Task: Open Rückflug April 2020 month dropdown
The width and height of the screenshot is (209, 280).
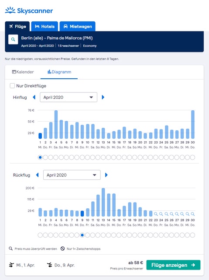Action: click(x=72, y=175)
